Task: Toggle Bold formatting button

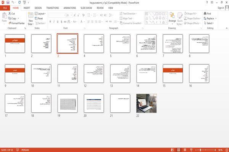Action: [50, 22]
